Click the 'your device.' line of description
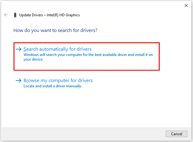This screenshot has height=142, width=193. pos(33,59)
